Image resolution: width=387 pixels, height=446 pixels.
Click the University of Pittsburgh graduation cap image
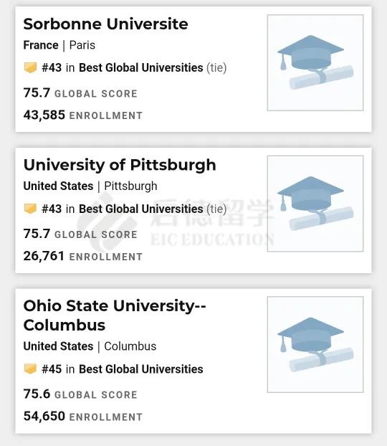point(315,204)
